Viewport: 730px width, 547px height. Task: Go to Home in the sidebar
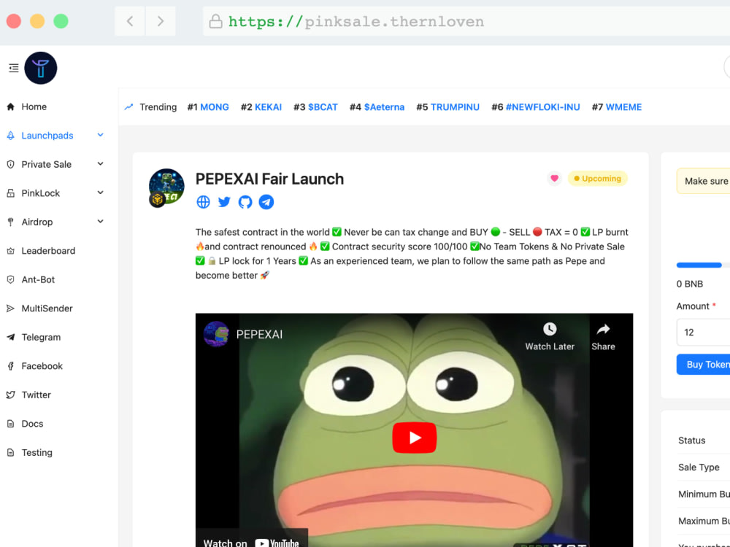pos(34,106)
